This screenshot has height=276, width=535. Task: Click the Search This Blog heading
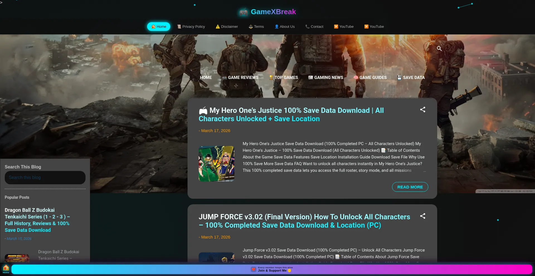[x=23, y=167]
